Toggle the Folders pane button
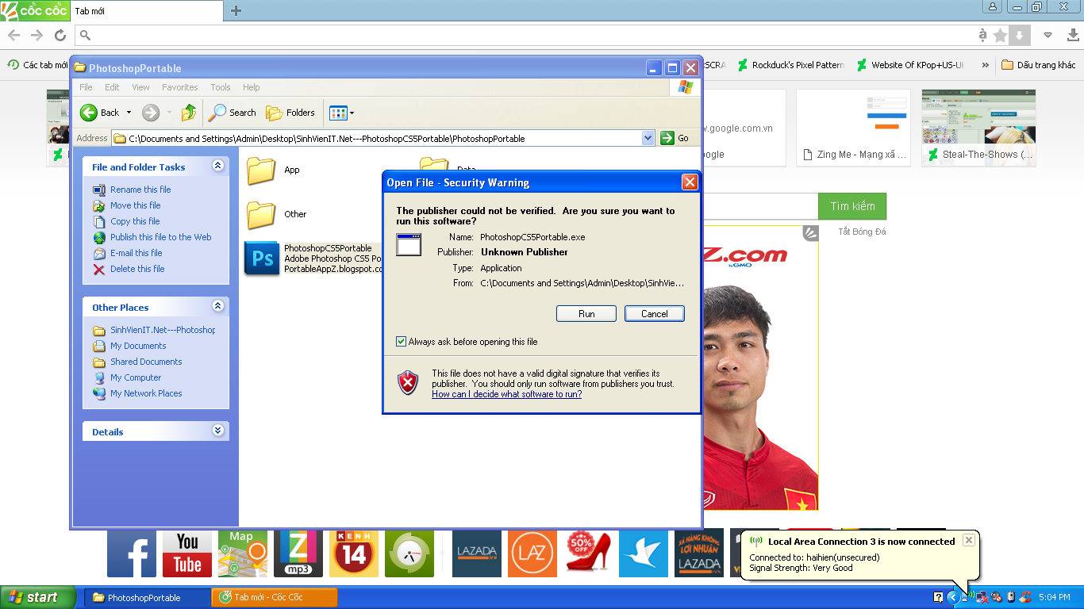Image resolution: width=1084 pixels, height=609 pixels. pyautogui.click(x=290, y=113)
